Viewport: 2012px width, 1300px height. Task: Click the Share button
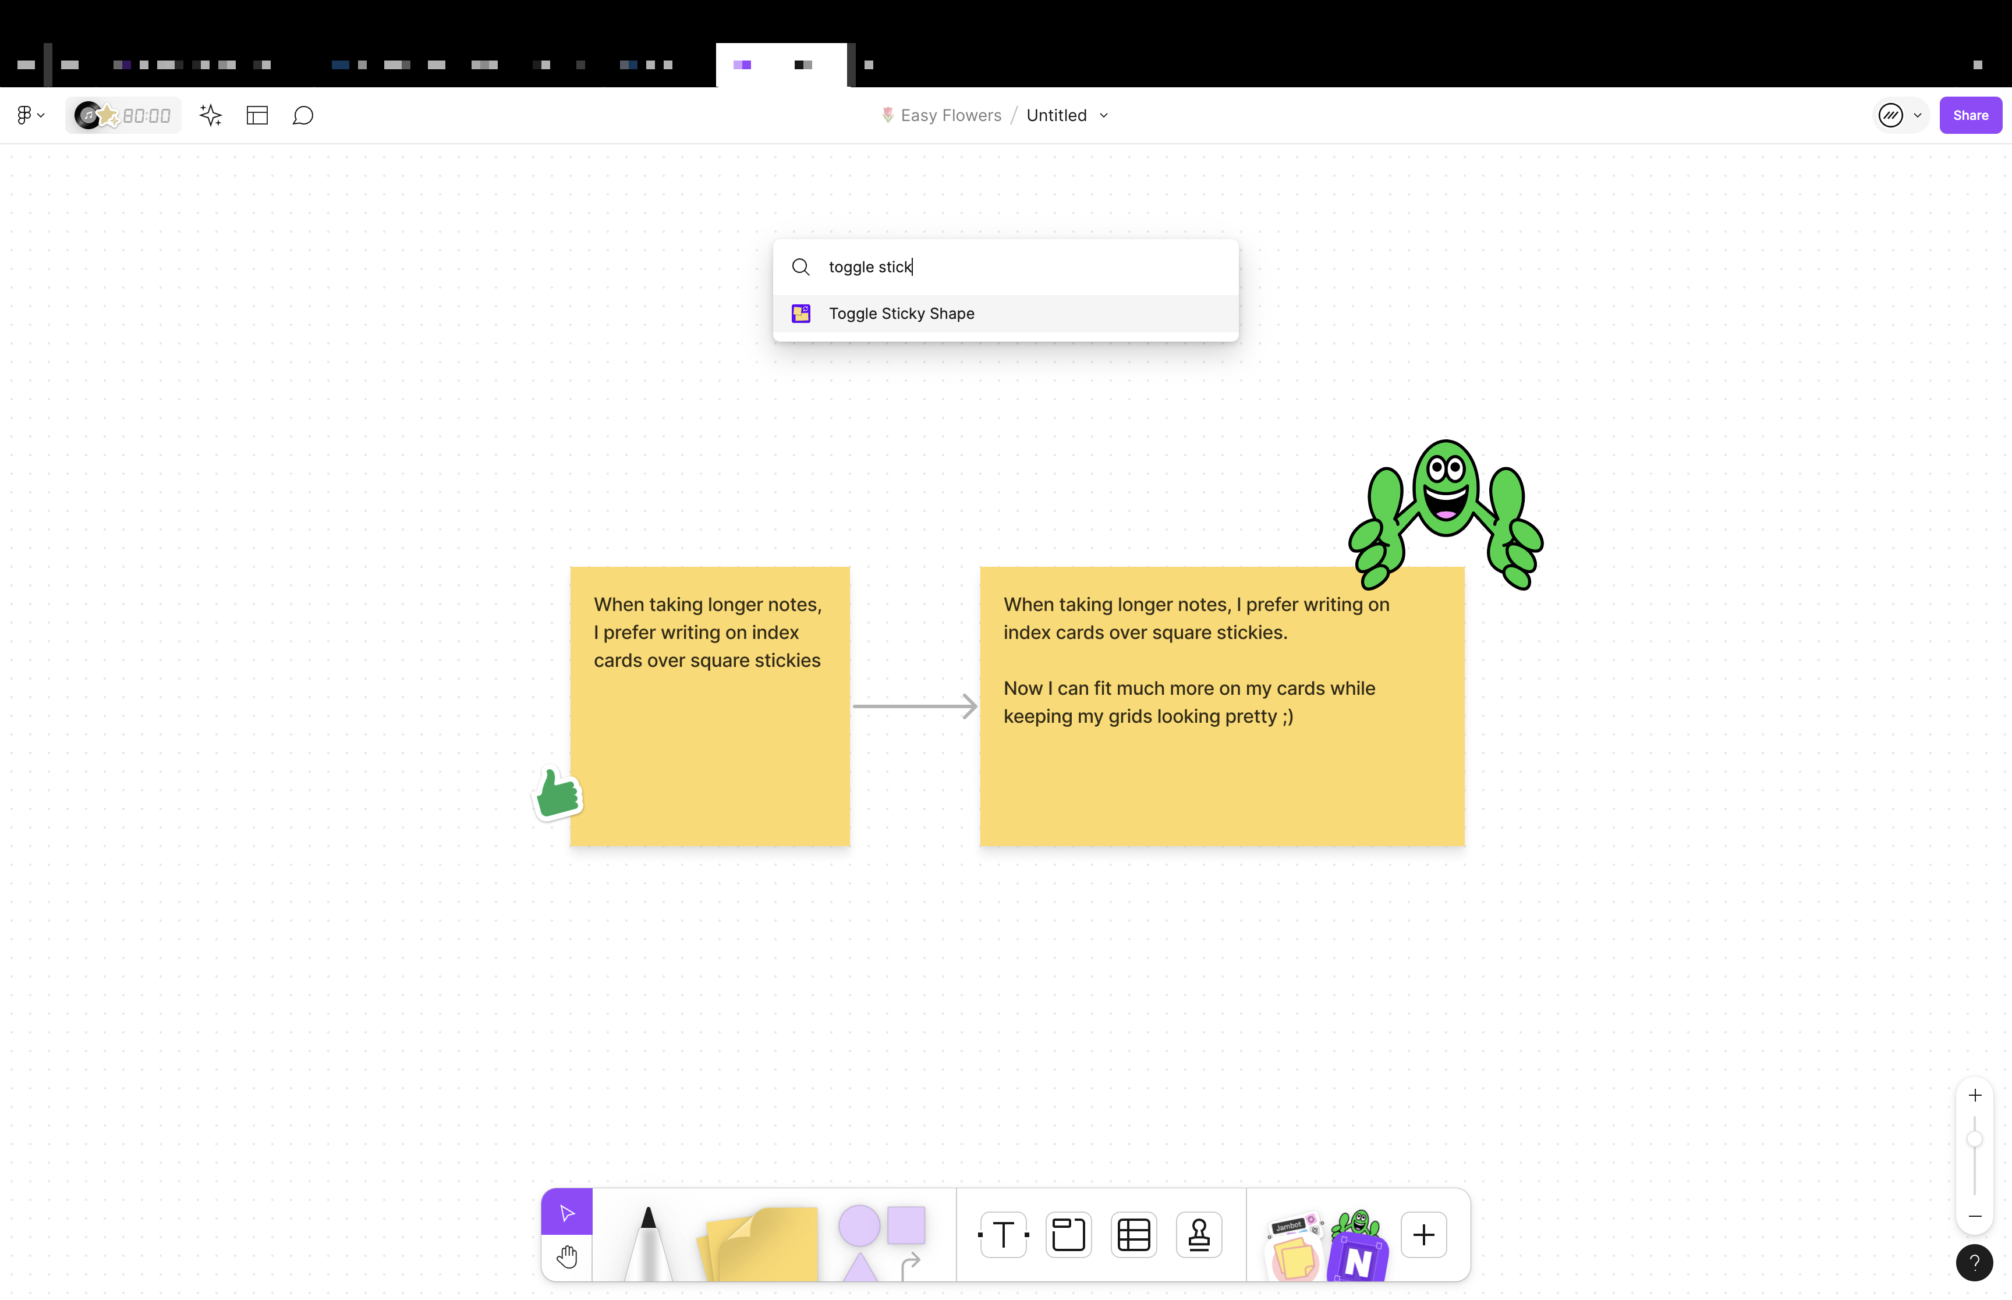[1970, 116]
